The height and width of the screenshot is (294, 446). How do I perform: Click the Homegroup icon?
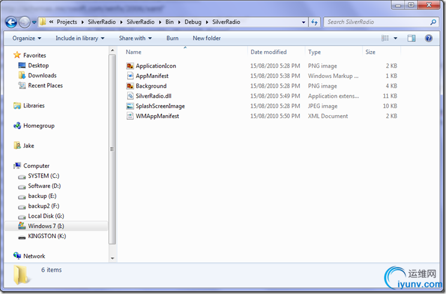[17, 125]
